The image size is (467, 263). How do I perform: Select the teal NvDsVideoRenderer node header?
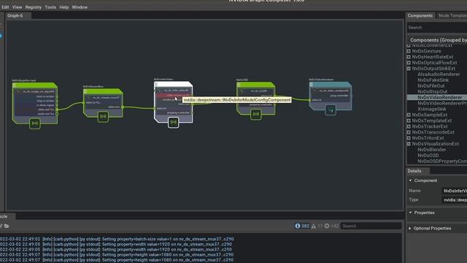331,85
